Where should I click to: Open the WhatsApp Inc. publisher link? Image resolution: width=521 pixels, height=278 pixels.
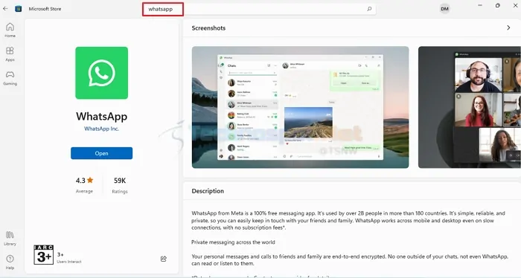102,129
